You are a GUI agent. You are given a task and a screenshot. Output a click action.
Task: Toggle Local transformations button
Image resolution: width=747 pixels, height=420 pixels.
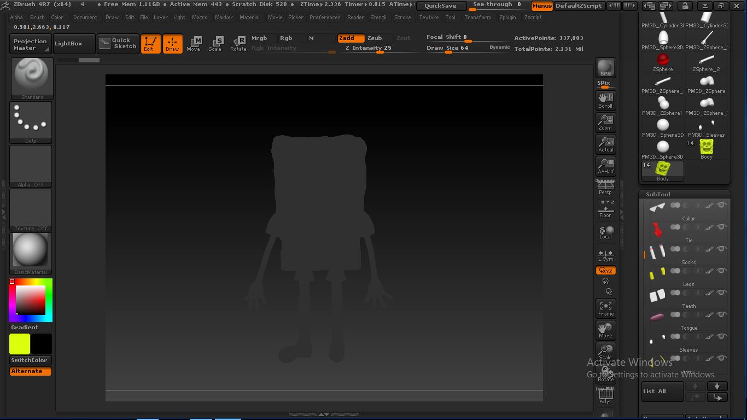click(x=605, y=232)
